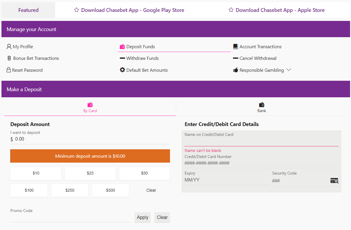Open Withdraw Funds

point(142,58)
